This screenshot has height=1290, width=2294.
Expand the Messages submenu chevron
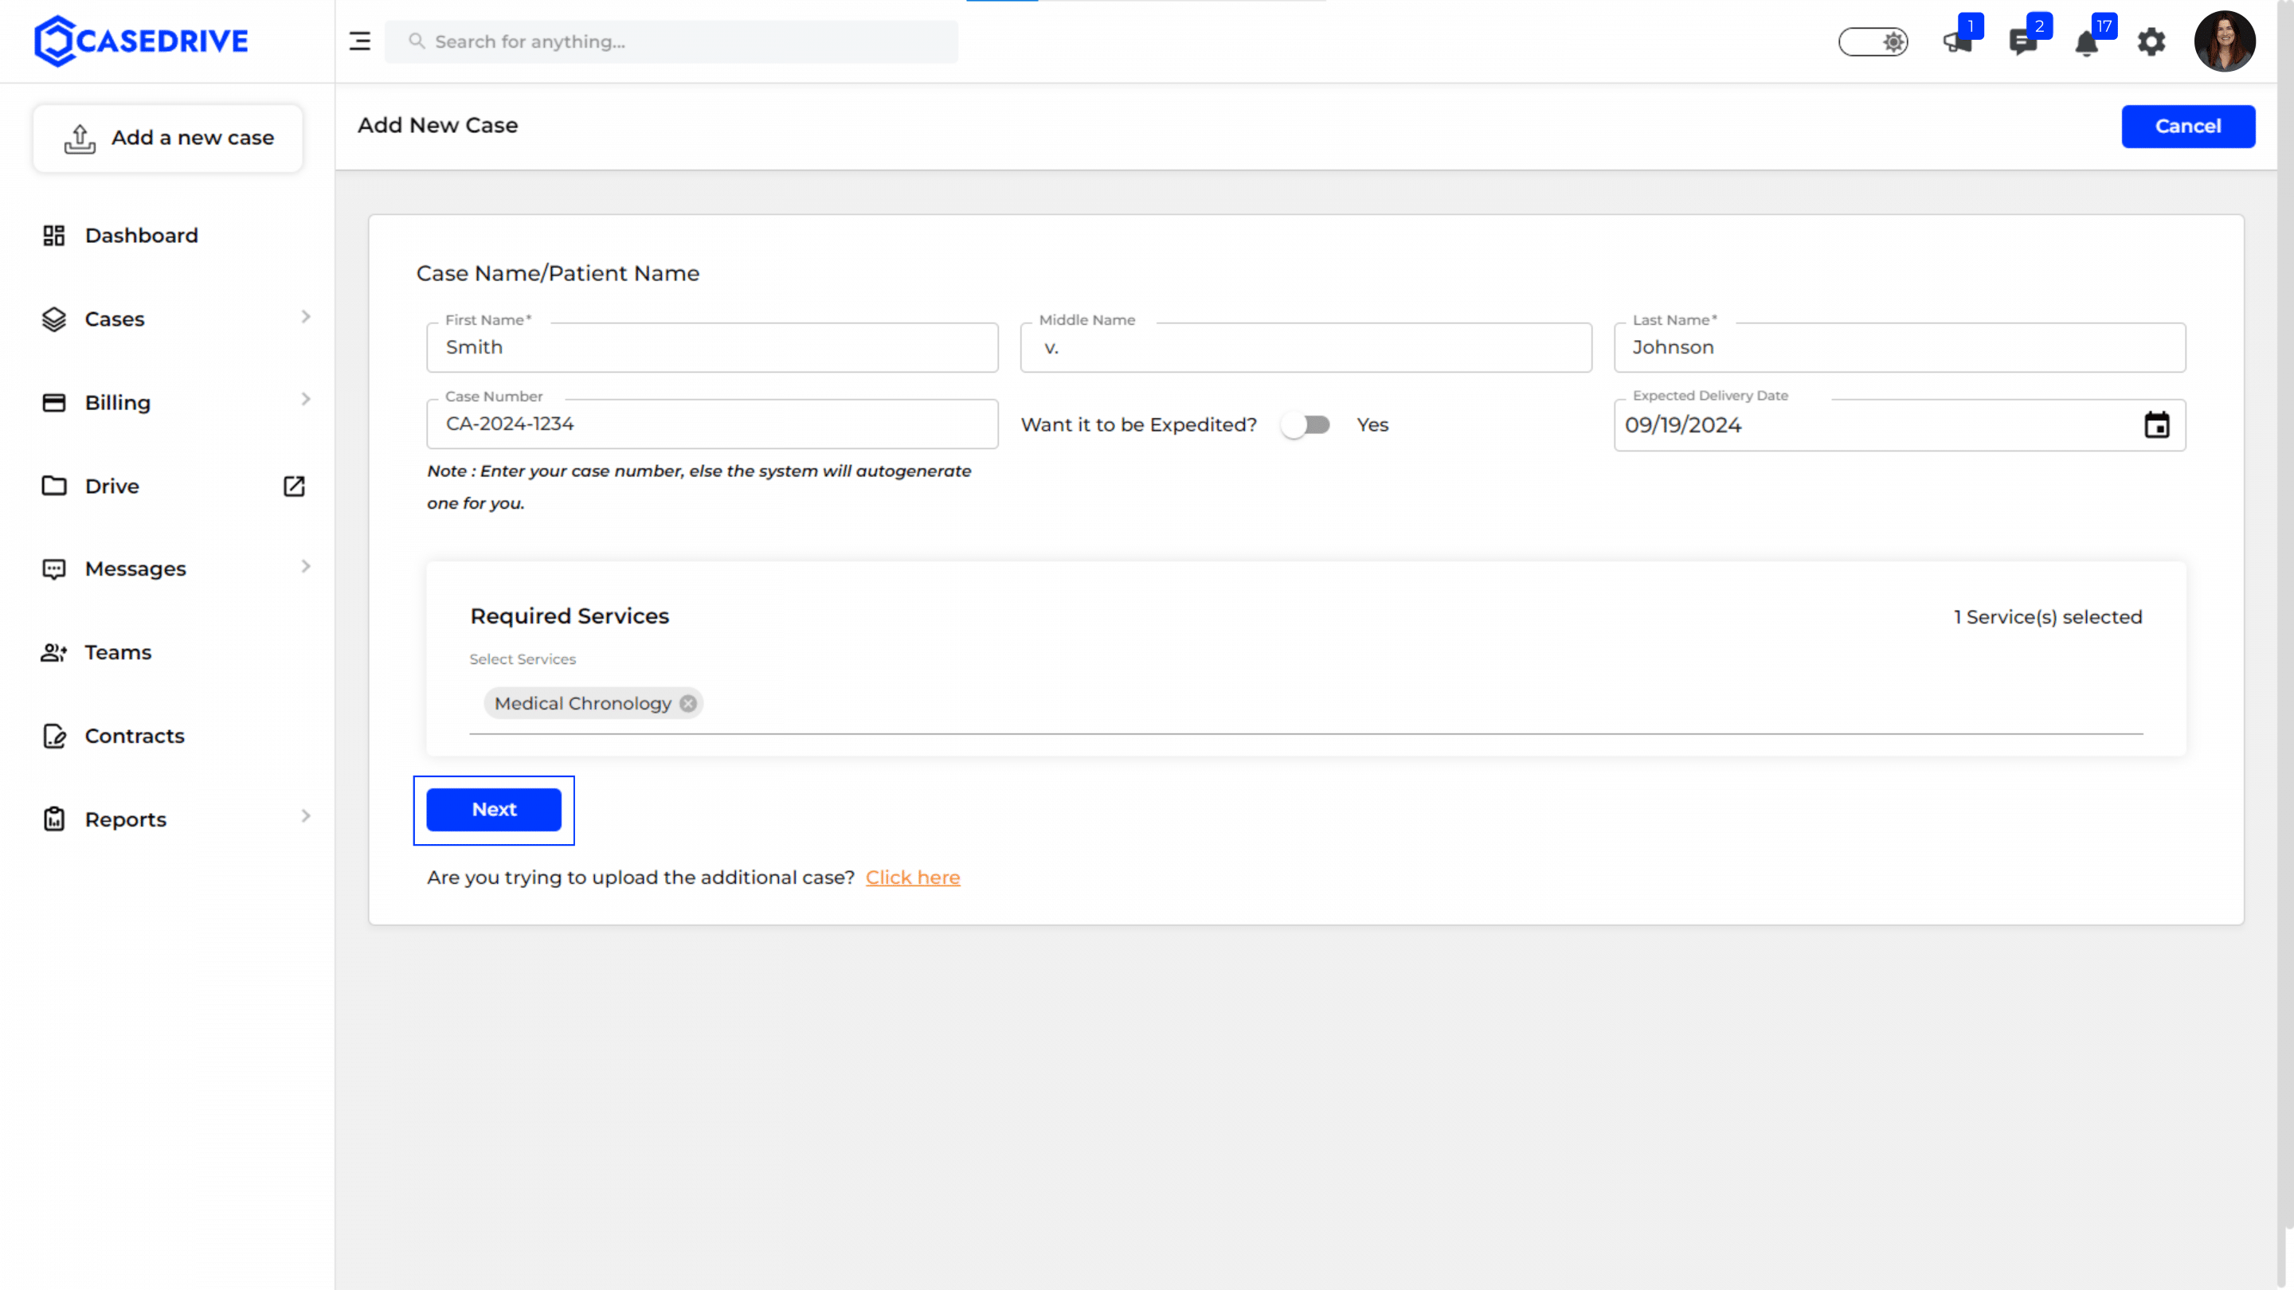point(305,566)
